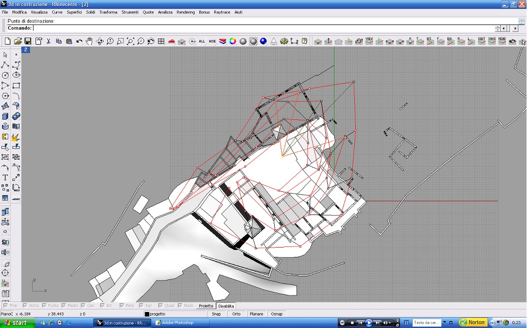Click the HIDE objects toolbar icon
The image size is (527, 328).
212,41
